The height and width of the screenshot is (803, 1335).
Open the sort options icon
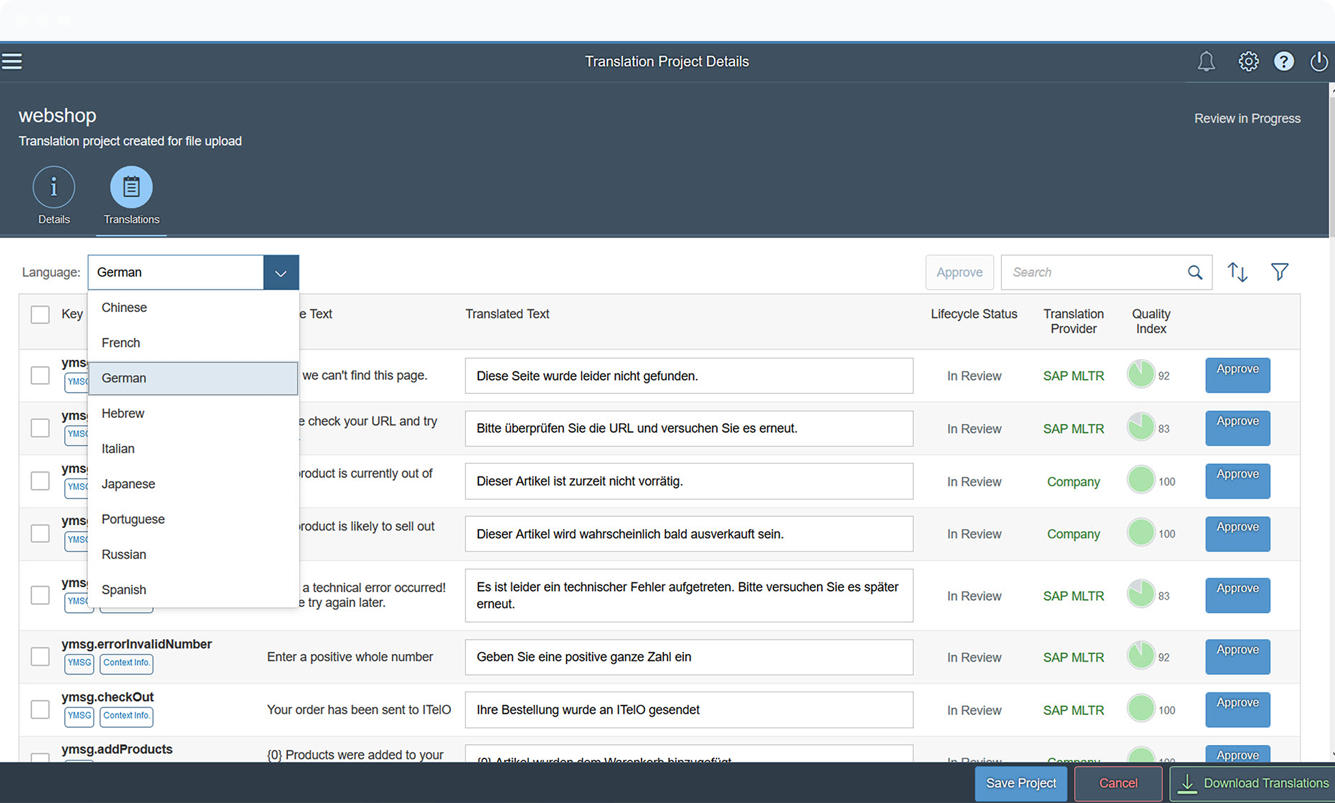[1237, 272]
